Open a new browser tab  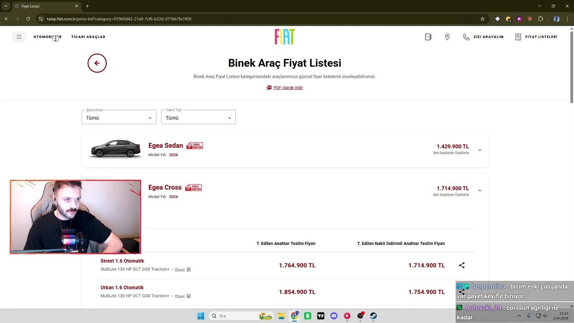pos(87,6)
